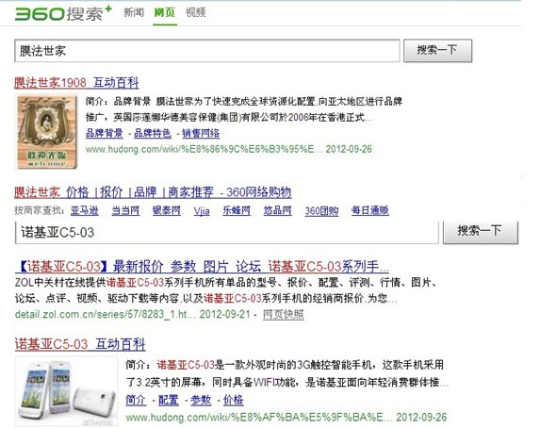Click the 按商家查找 label
Screen dimensions: 556x429
39,210
